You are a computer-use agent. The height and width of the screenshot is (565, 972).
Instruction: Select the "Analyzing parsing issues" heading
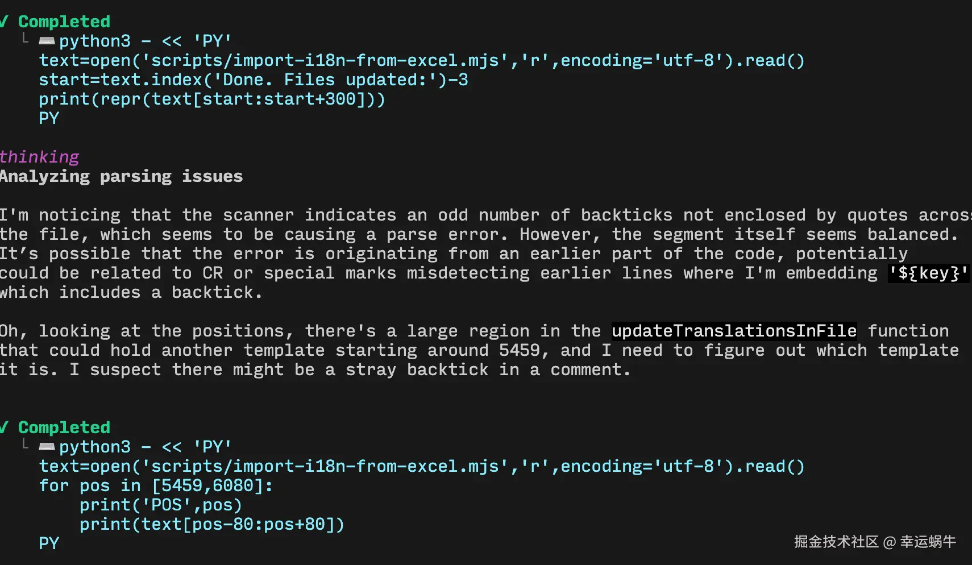[121, 176]
